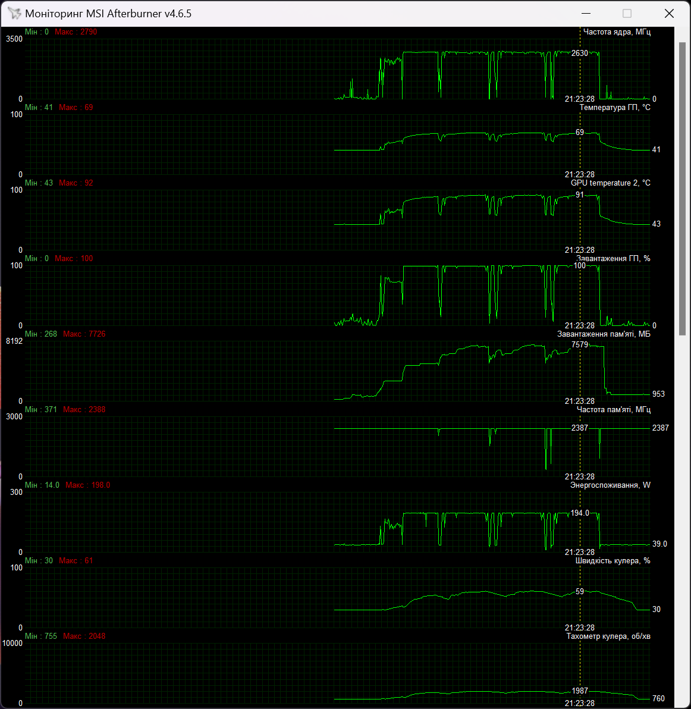Click the 'Макс : 2048' tachometer value
Image resolution: width=691 pixels, height=709 pixels.
(x=84, y=636)
